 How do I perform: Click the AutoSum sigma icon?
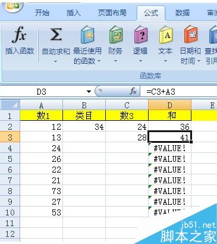(56, 35)
